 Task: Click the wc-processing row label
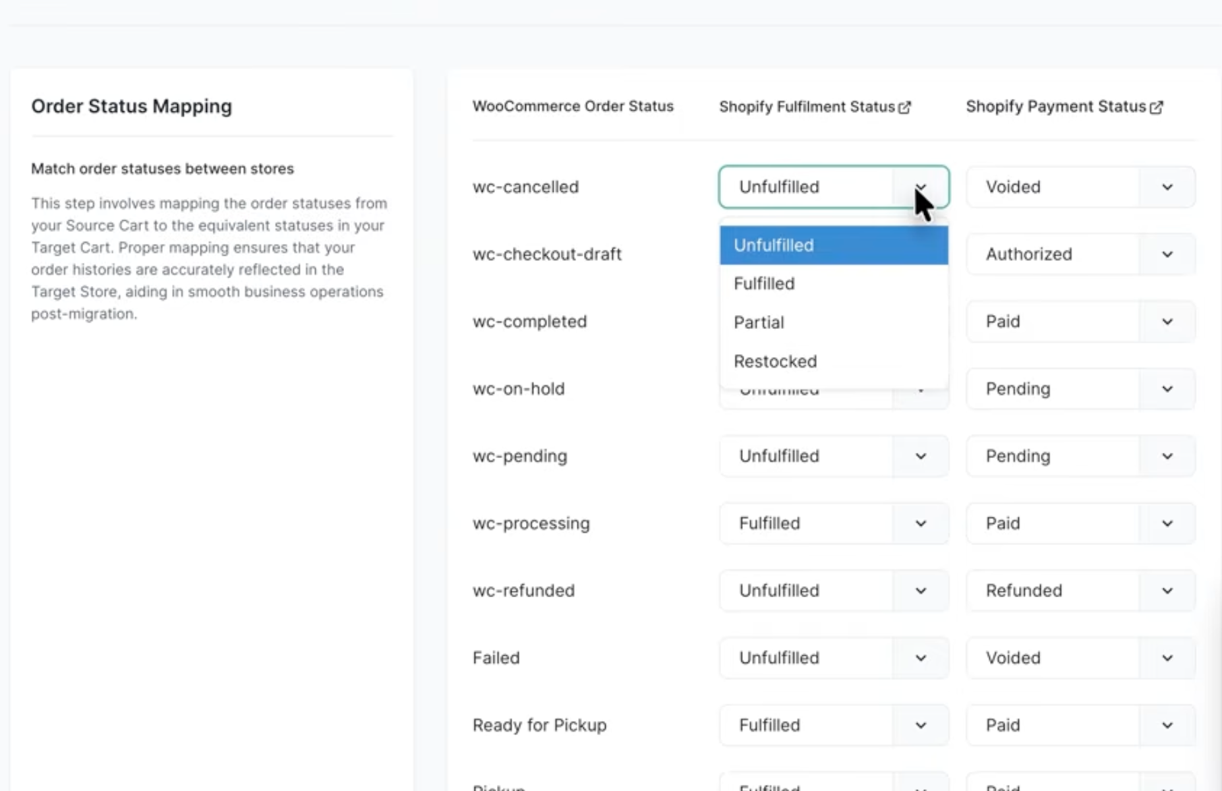point(531,523)
